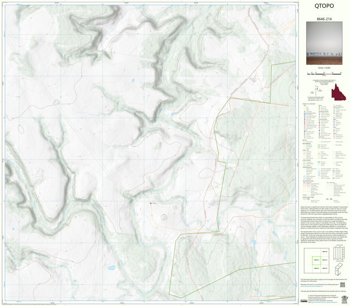Click the large blue lake near map bottom

click(x=111, y=267)
